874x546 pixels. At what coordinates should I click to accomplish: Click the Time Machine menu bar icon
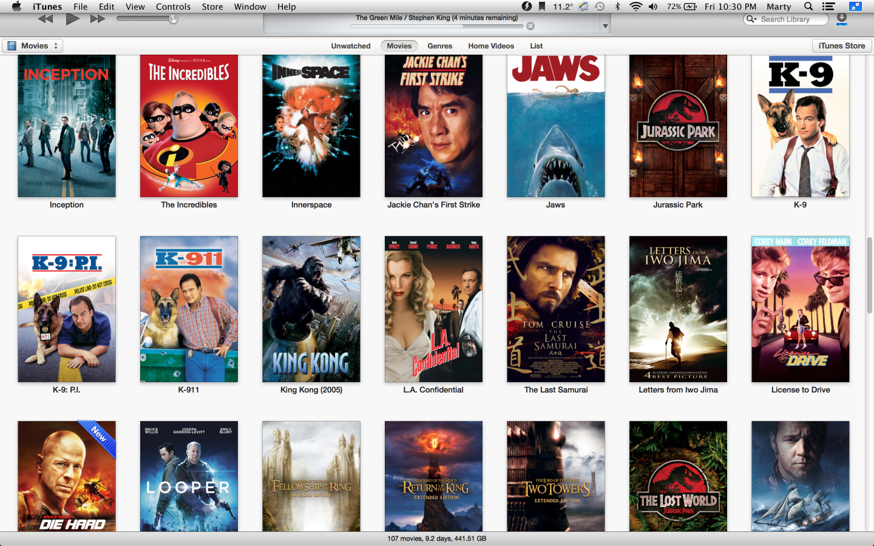click(600, 7)
